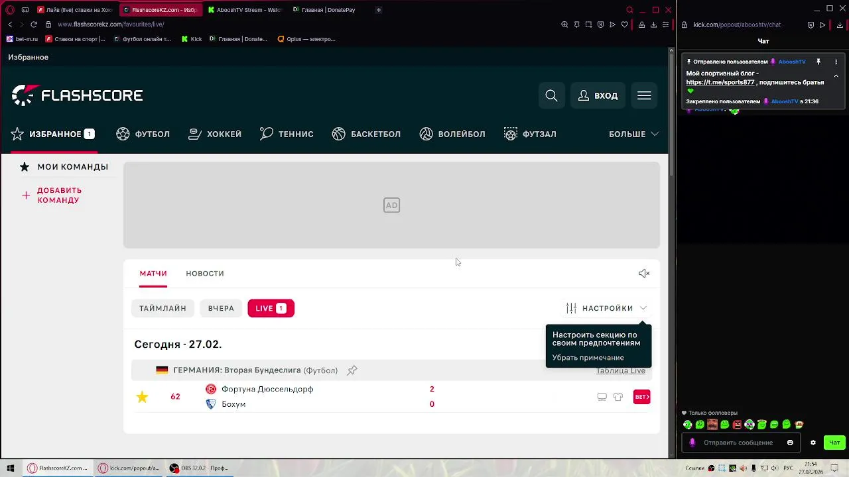Select the LIVE filter button

pos(271,308)
